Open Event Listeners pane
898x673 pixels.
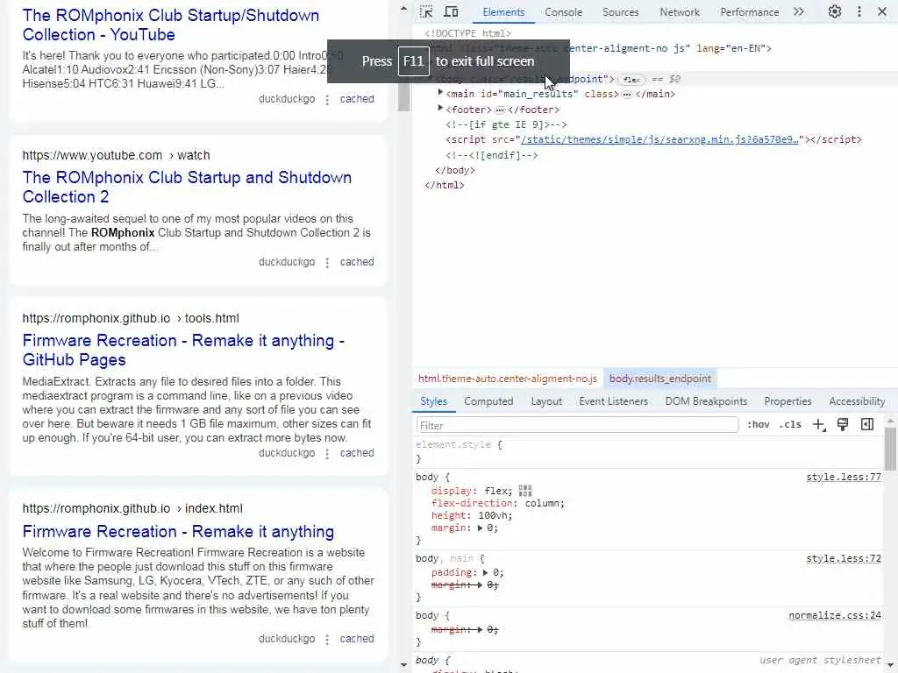613,401
